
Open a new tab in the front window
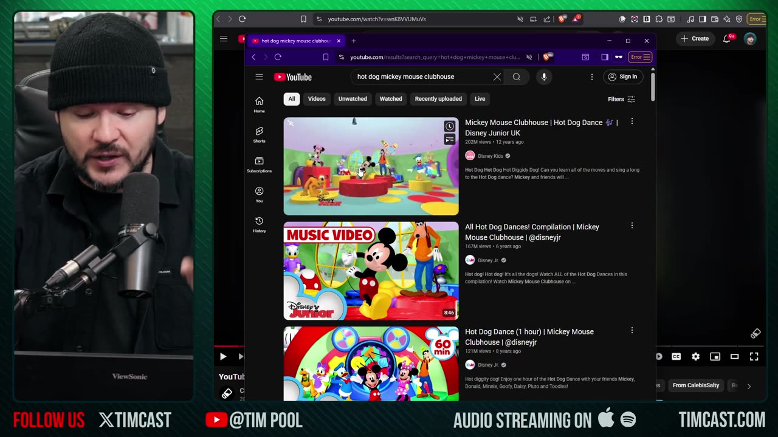[353, 41]
